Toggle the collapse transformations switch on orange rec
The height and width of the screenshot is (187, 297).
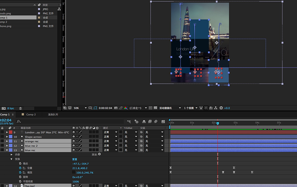coord(77,141)
